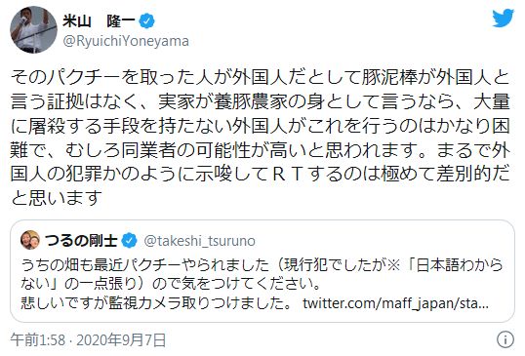Click the Twitter bird logo
525x356 pixels.
click(x=503, y=19)
